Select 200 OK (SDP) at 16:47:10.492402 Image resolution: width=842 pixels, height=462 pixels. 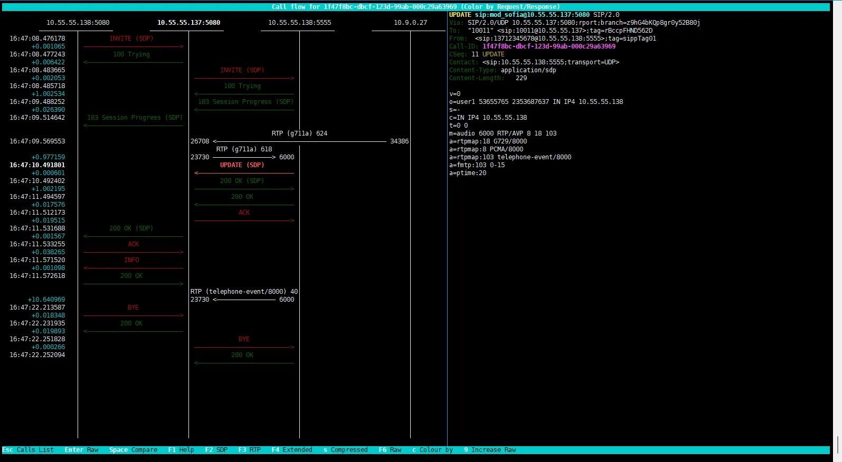coord(242,181)
